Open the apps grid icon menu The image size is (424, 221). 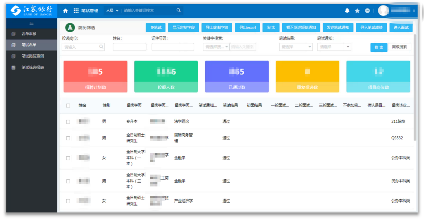pos(76,11)
